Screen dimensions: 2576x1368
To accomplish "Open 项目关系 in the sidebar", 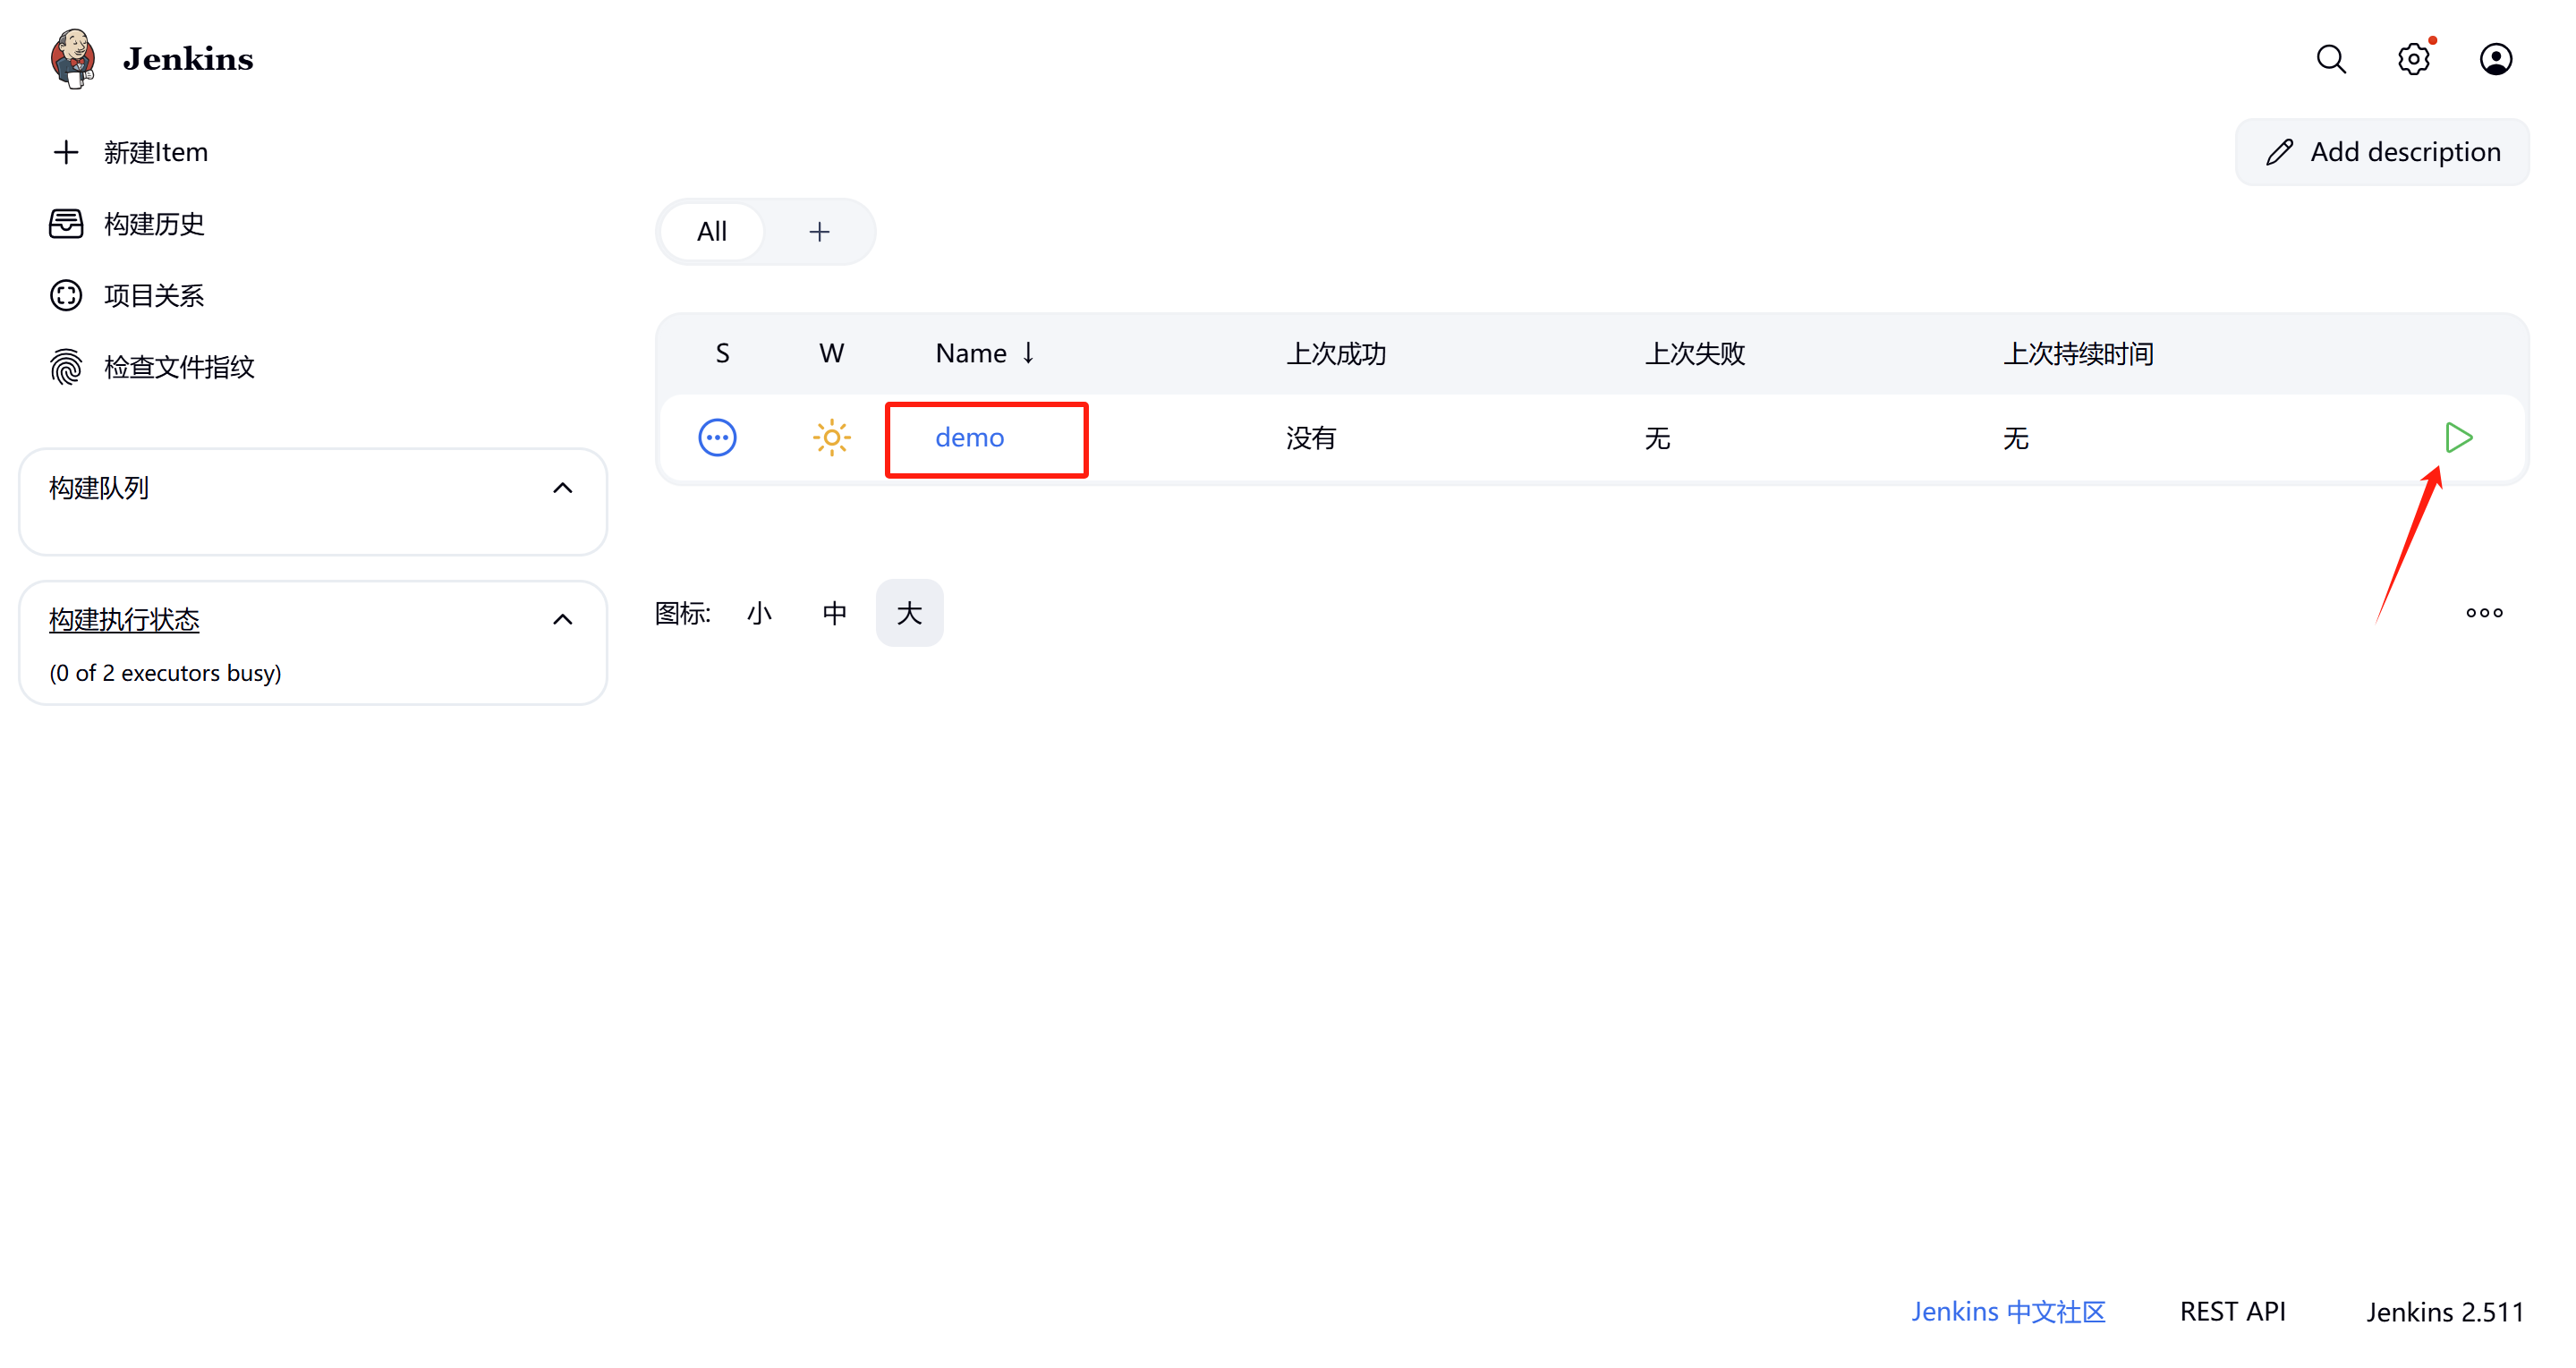I will (153, 296).
